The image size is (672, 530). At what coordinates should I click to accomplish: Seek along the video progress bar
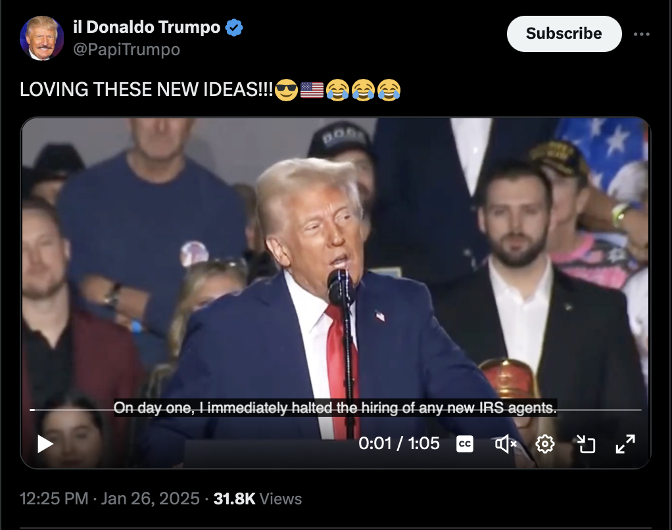click(335, 410)
